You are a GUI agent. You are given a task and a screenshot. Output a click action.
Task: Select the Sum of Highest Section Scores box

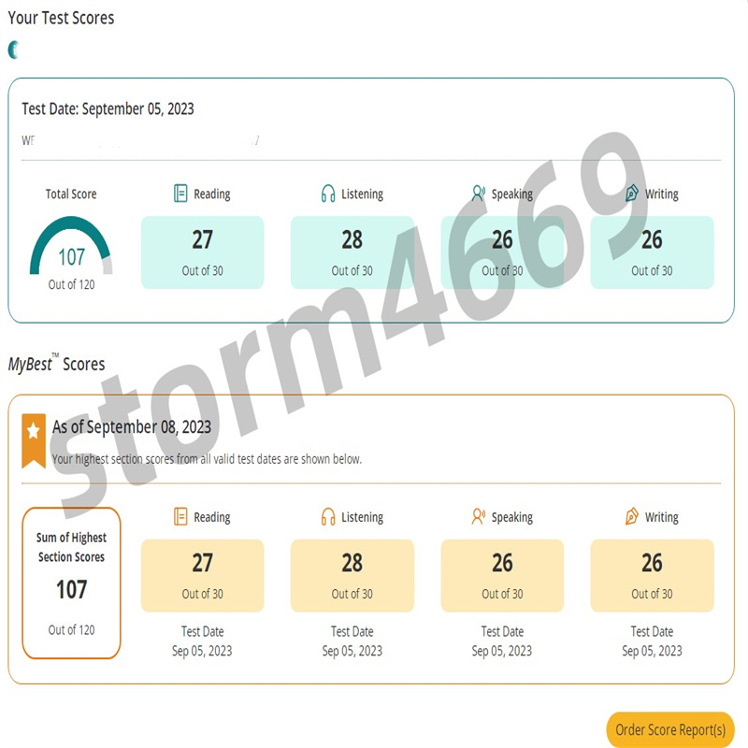tap(71, 583)
